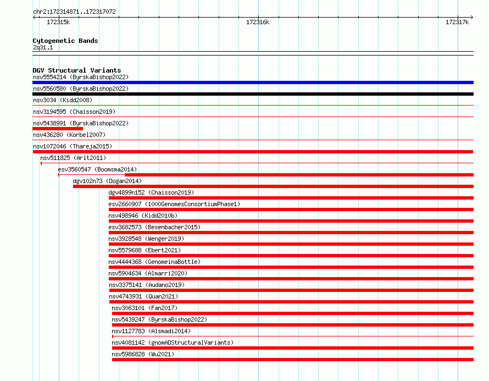Select the 2q31.1 band label

(x=43, y=48)
